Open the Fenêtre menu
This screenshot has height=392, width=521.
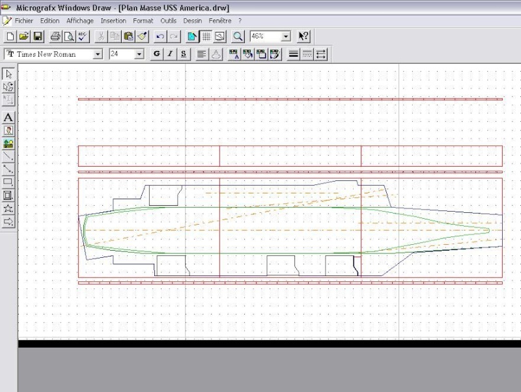[x=220, y=21]
